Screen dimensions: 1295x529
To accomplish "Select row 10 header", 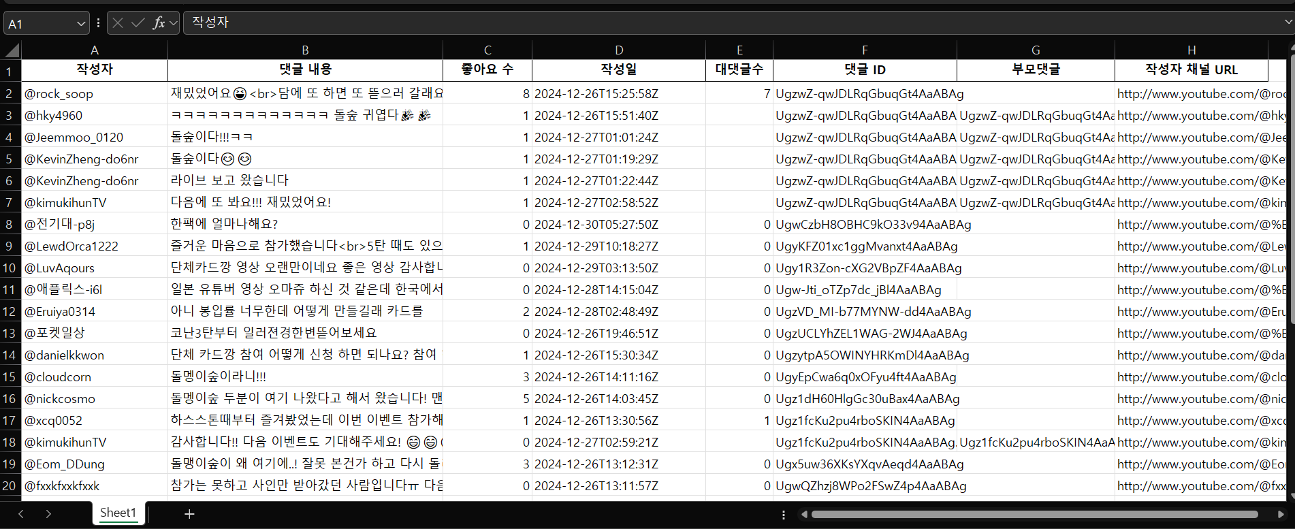I will pos(10,268).
